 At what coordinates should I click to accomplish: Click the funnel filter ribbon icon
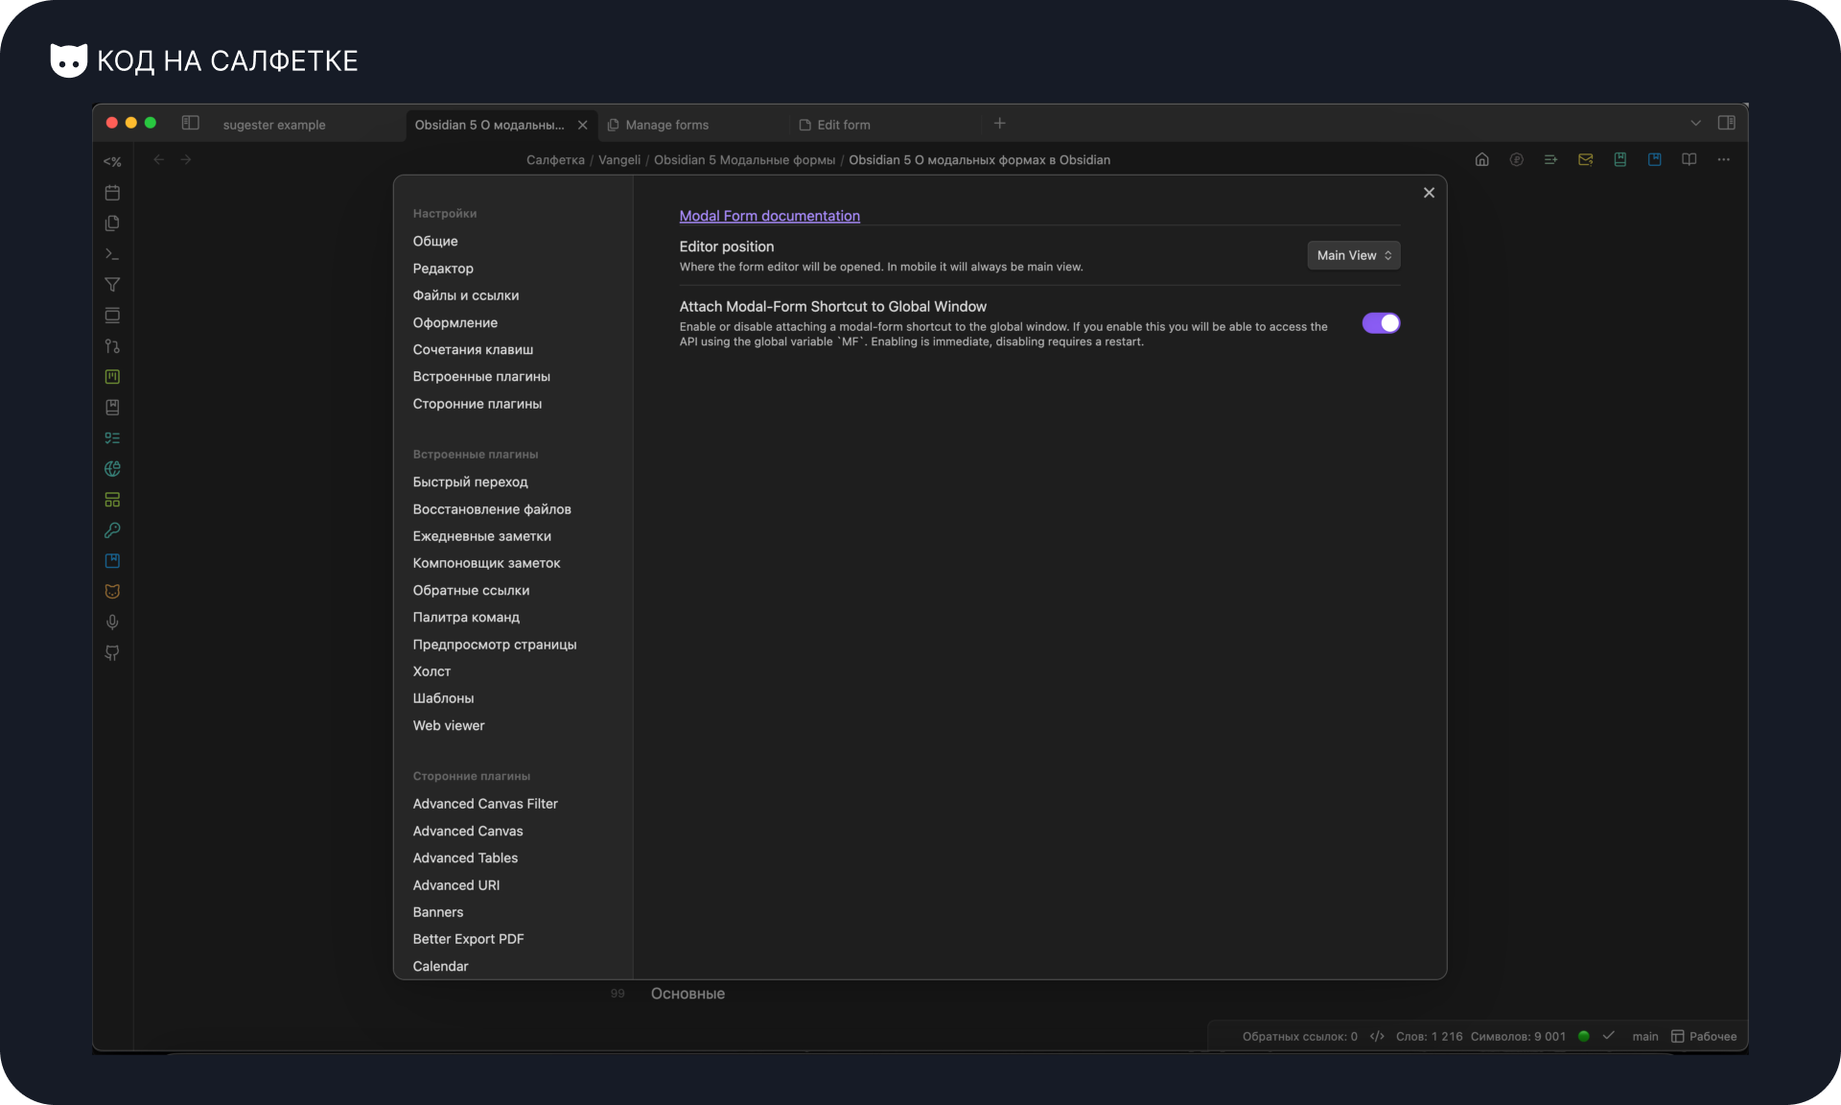112,285
